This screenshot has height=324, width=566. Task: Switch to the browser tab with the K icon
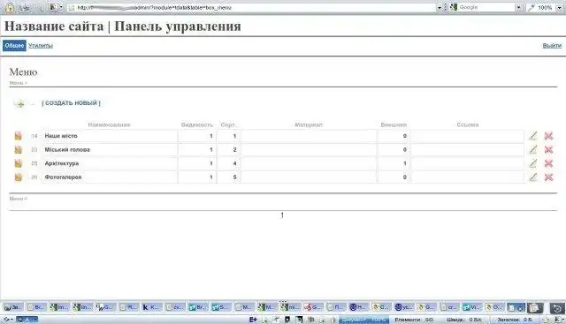150,307
